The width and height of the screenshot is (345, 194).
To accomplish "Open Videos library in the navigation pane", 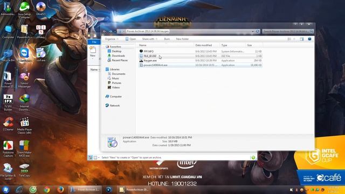I will (x=114, y=87).
